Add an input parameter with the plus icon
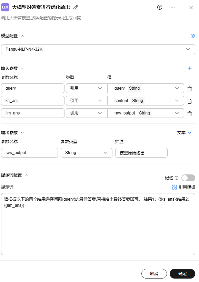199x282 pixels. coord(190,68)
